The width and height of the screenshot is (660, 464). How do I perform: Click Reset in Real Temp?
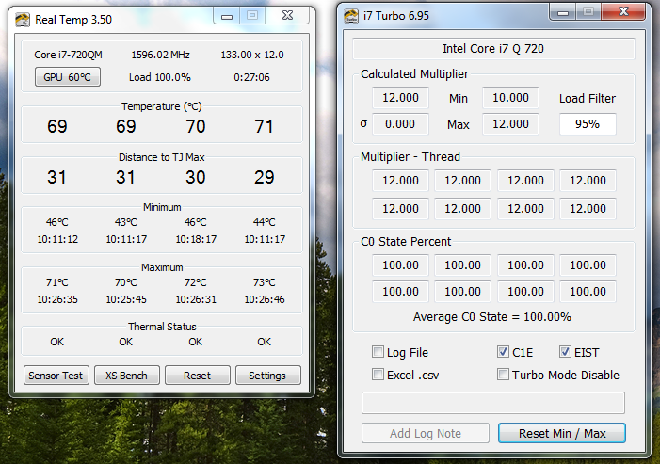[x=197, y=376]
